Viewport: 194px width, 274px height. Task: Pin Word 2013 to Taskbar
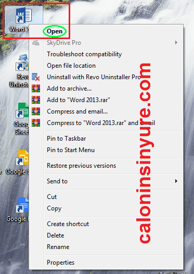106,139
